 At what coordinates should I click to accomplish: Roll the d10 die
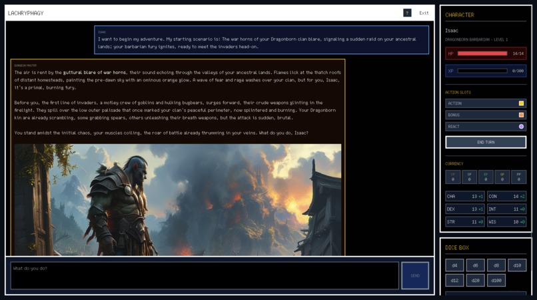pyautogui.click(x=517, y=265)
